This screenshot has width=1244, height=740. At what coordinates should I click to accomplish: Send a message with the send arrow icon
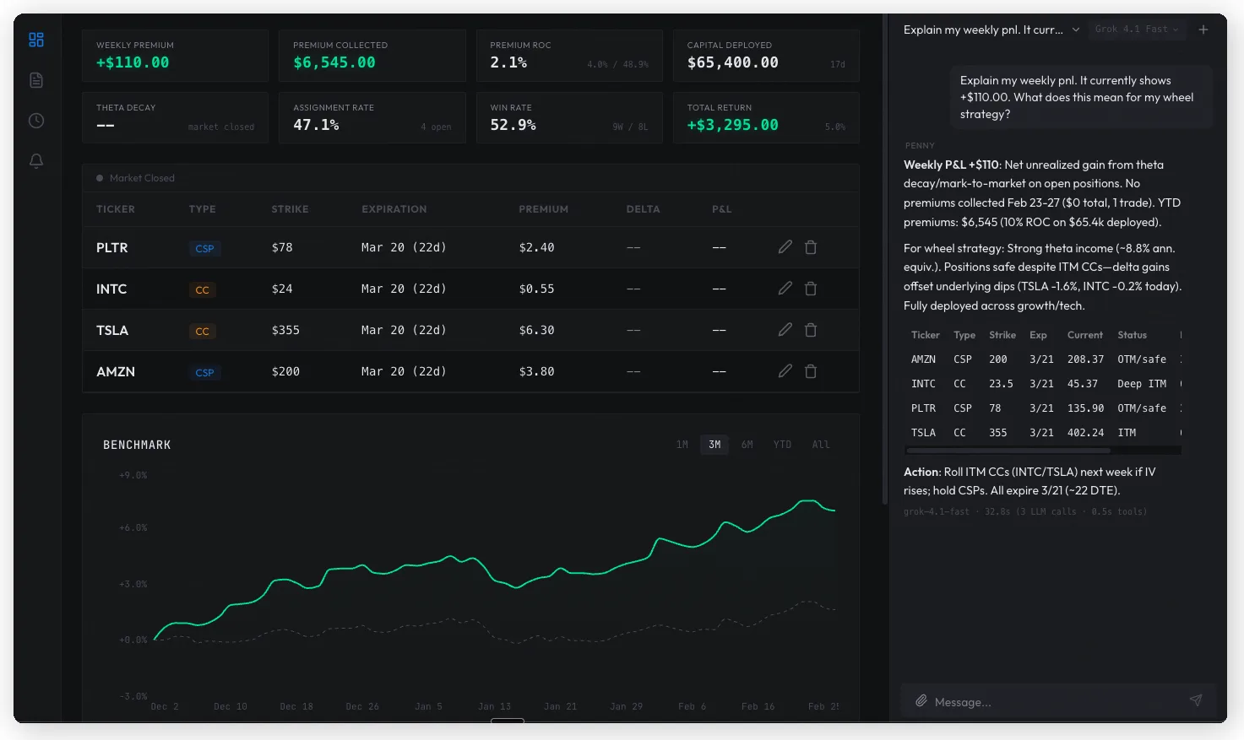(1195, 701)
